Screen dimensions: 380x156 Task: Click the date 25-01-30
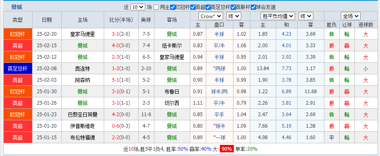coord(47,92)
